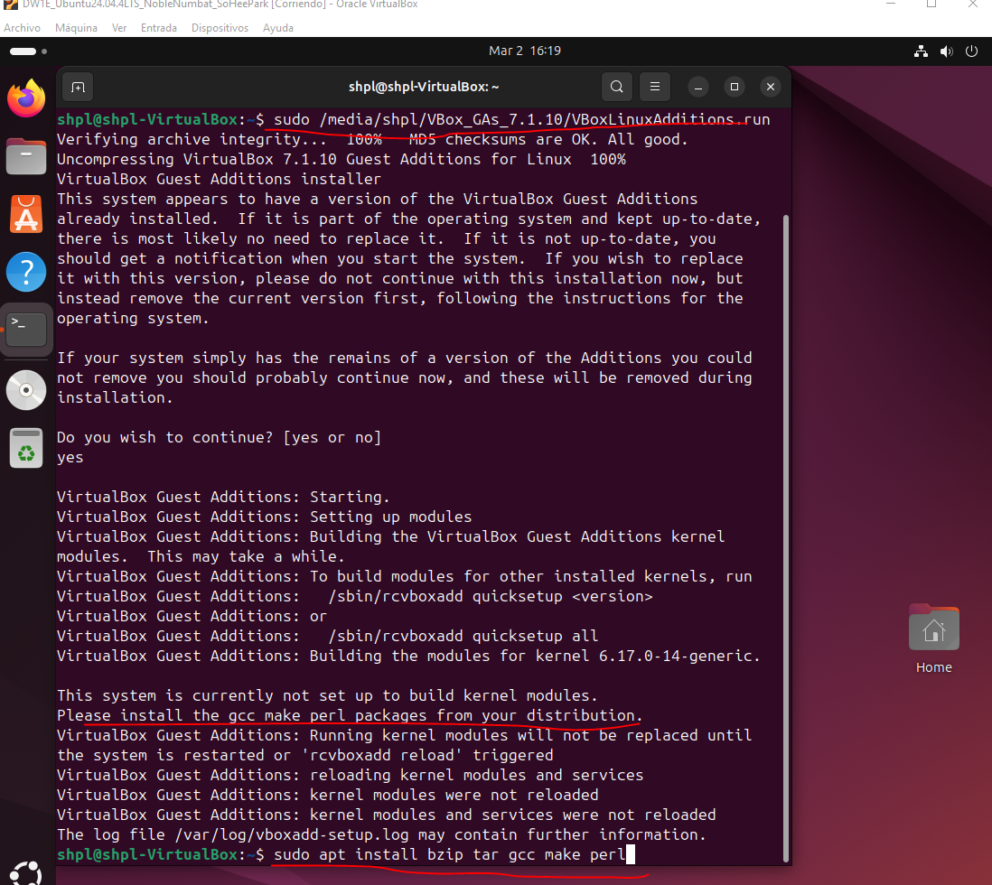
Task: Click 'VirtualBox Guest Additions: Starting.' line
Action: click(x=223, y=497)
